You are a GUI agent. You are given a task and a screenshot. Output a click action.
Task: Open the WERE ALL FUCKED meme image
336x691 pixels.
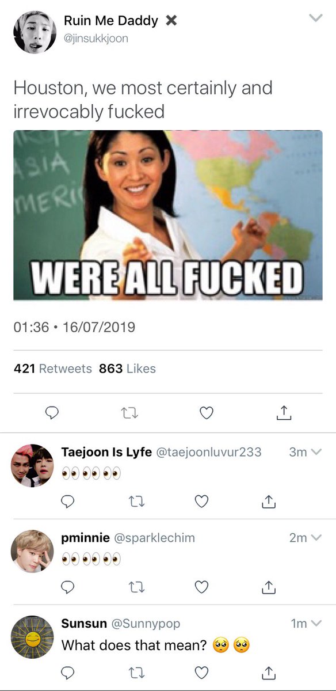(x=168, y=215)
